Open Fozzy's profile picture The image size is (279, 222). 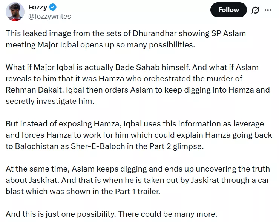(x=15, y=11)
